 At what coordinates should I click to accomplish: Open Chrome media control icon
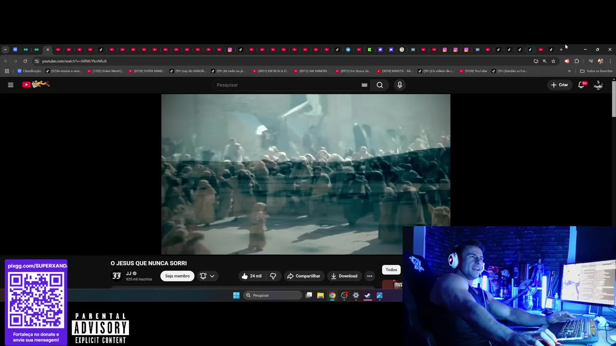click(x=590, y=61)
